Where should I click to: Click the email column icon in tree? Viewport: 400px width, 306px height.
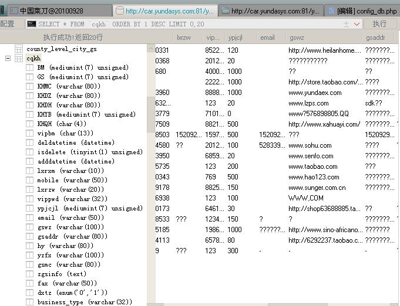coord(29,217)
